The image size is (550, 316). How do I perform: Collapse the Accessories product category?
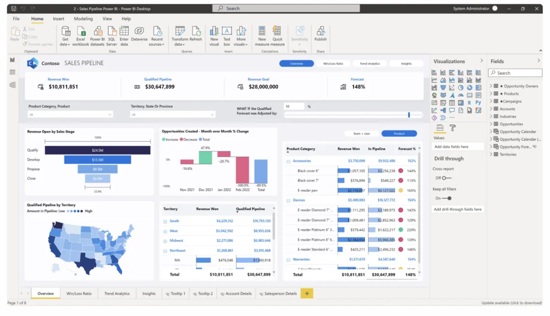(288, 162)
